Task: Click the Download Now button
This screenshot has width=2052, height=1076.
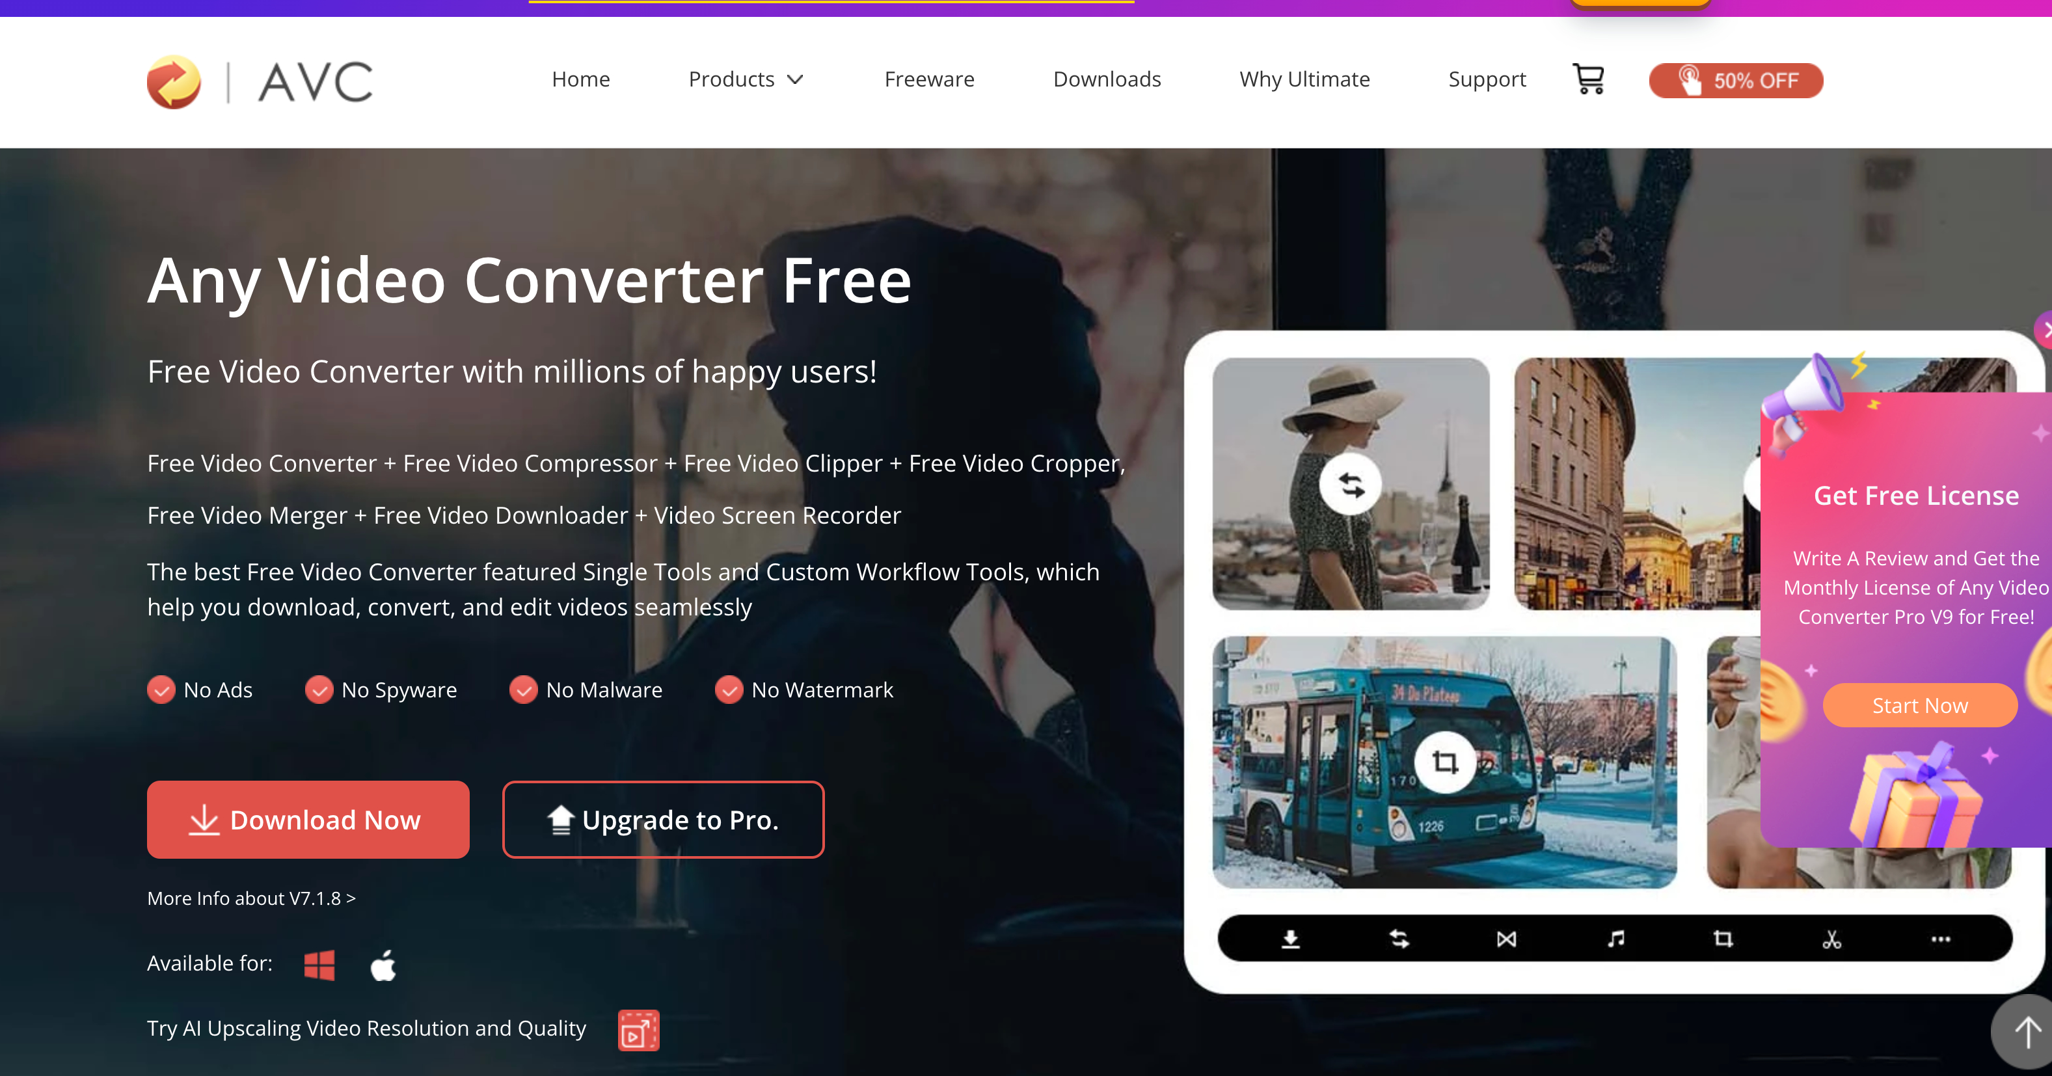Action: (x=304, y=820)
